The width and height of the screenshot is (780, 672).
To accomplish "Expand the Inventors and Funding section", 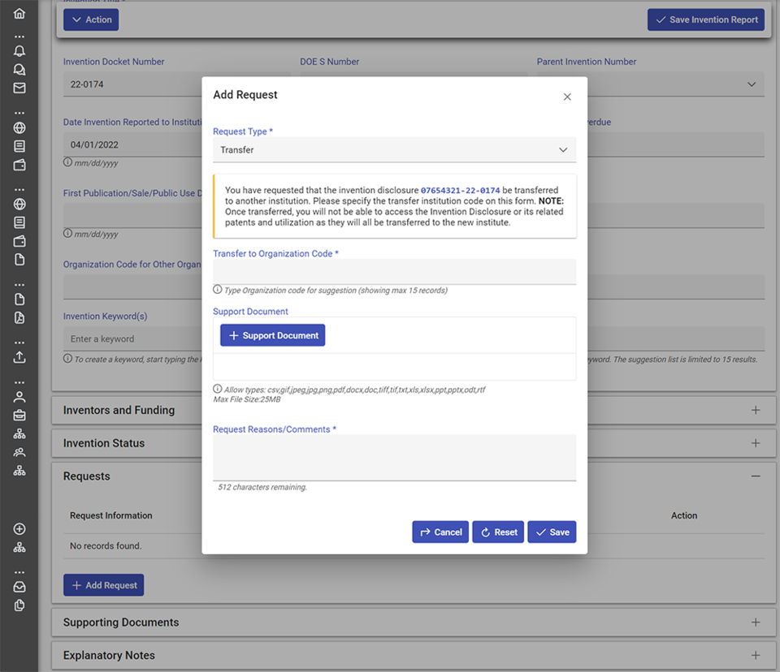I will click(x=755, y=410).
